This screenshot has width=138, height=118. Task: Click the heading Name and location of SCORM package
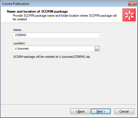pos(37,11)
